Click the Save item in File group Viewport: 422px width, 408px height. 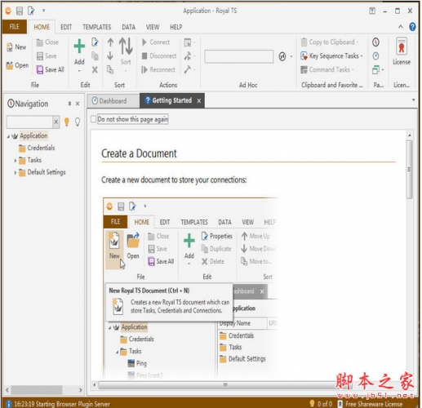point(47,56)
